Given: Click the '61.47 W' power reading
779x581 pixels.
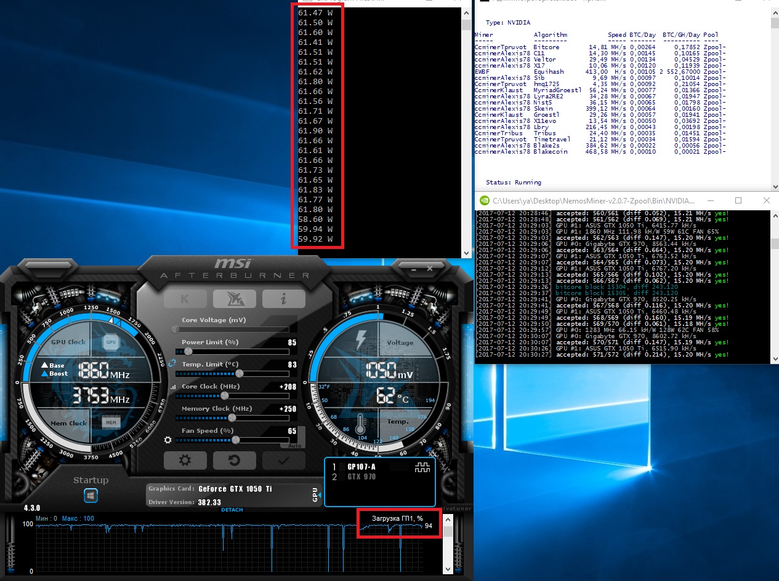Looking at the screenshot, I should pos(315,13).
